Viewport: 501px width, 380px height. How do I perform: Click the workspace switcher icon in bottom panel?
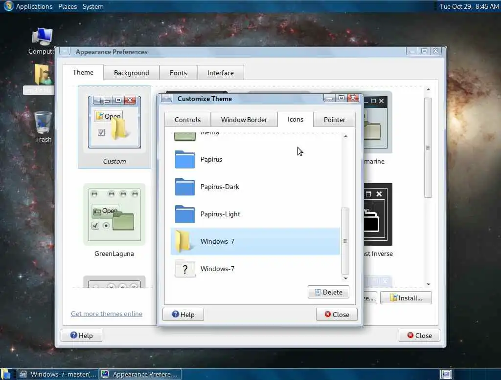tap(446, 374)
